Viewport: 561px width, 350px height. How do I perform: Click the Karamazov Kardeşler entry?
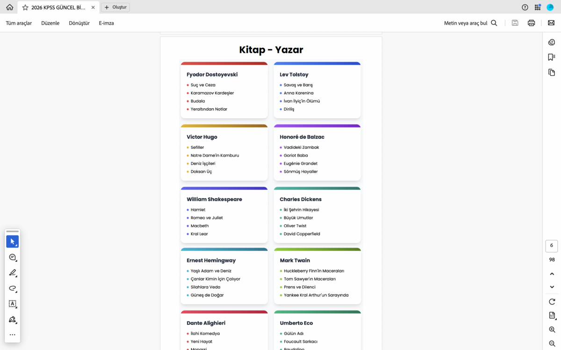click(x=212, y=93)
